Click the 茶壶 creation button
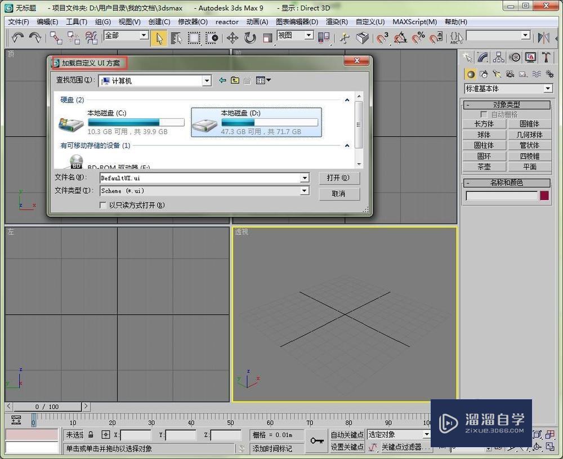563x459 pixels. click(484, 167)
